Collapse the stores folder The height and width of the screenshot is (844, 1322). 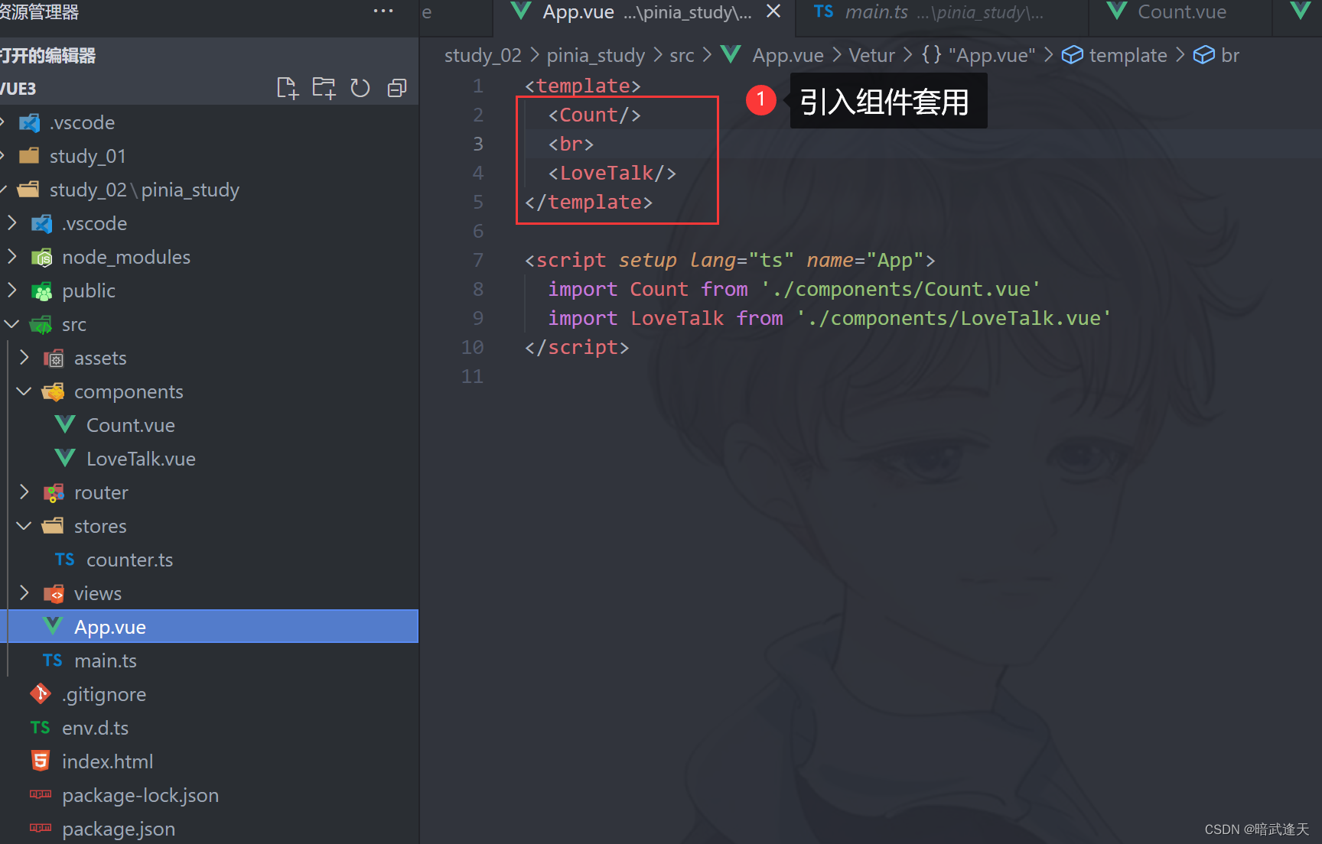24,526
